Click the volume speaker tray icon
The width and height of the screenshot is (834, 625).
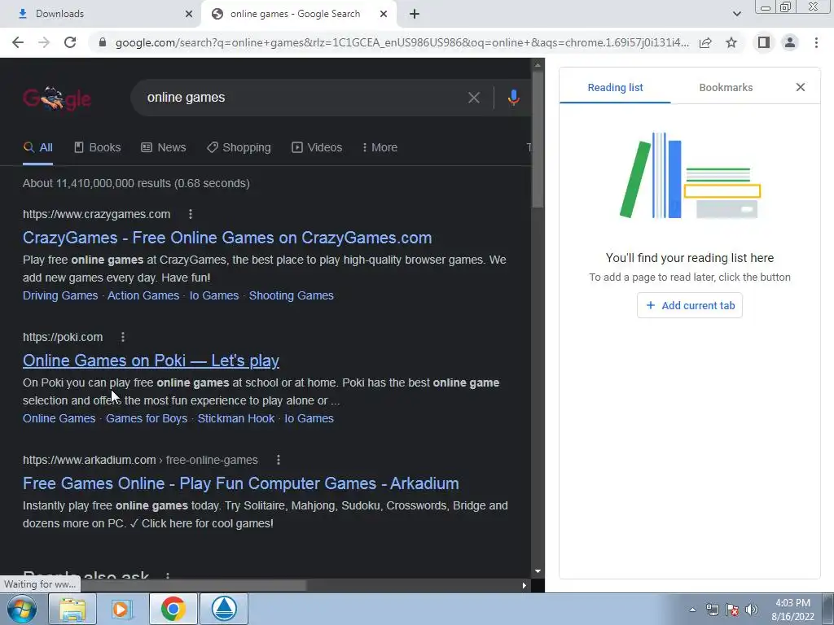(x=752, y=610)
